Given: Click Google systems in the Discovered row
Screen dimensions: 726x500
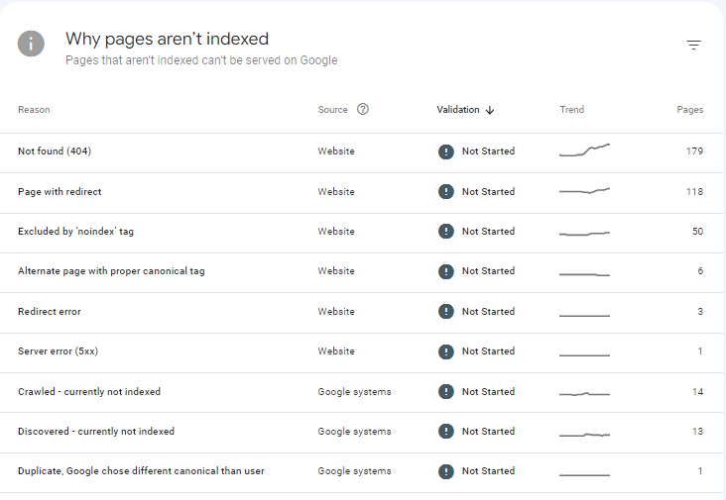Looking at the screenshot, I should click(x=354, y=432).
